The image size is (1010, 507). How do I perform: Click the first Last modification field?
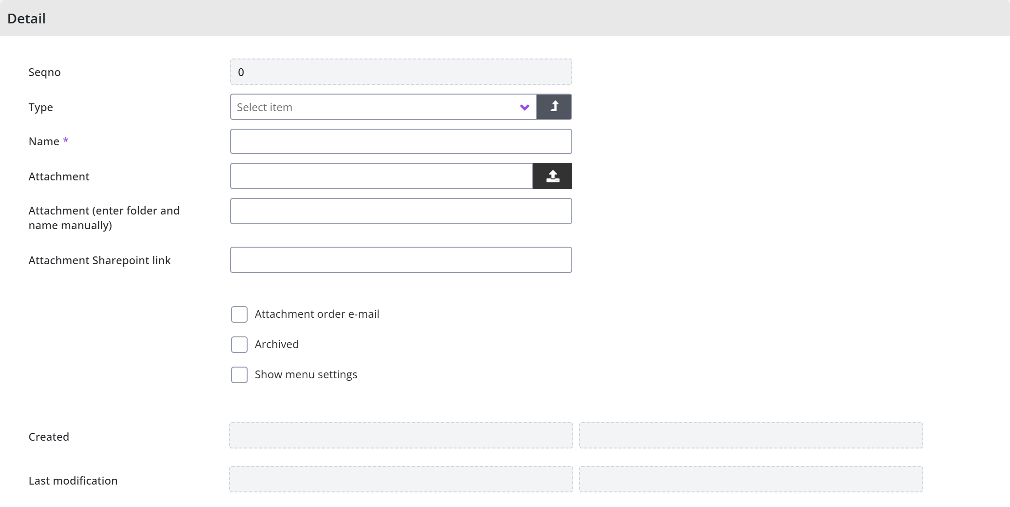click(401, 479)
